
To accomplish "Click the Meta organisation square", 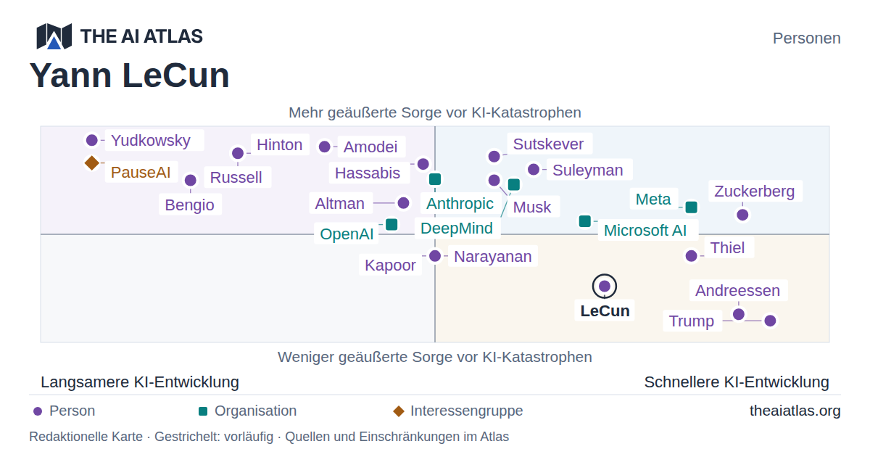I will click(x=692, y=207).
